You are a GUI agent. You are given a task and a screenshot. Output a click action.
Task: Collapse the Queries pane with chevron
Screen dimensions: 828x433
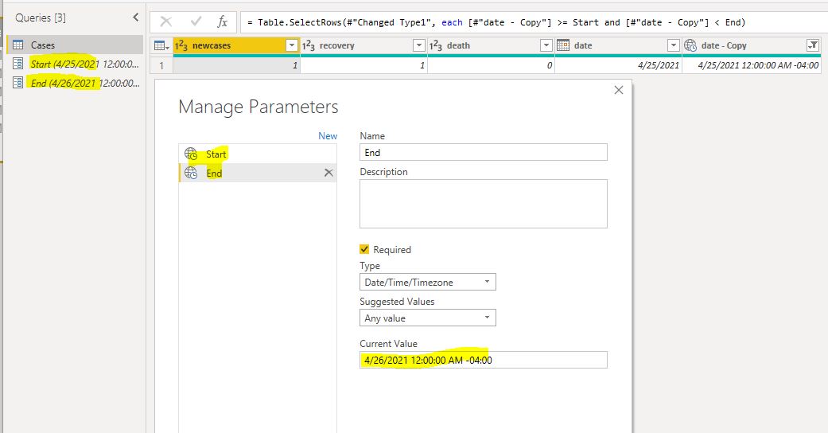click(x=136, y=18)
